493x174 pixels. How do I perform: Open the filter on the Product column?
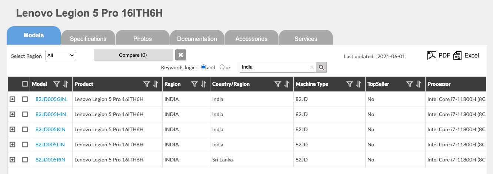(x=146, y=84)
